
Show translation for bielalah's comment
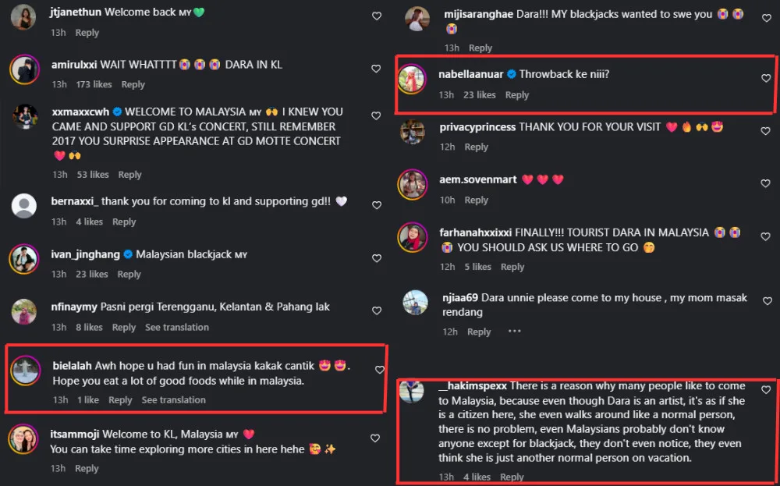pyautogui.click(x=173, y=400)
